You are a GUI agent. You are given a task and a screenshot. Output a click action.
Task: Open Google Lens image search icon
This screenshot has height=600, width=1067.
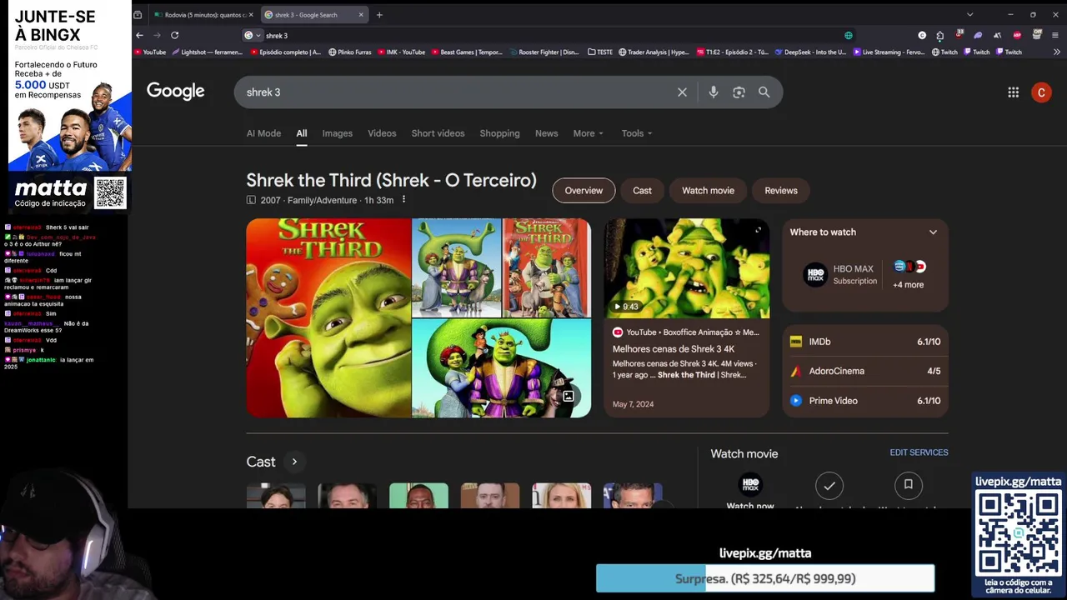[x=739, y=92]
